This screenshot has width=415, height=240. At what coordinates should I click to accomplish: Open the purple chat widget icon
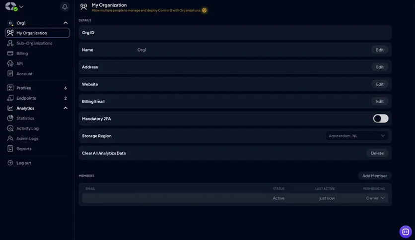[406, 232]
